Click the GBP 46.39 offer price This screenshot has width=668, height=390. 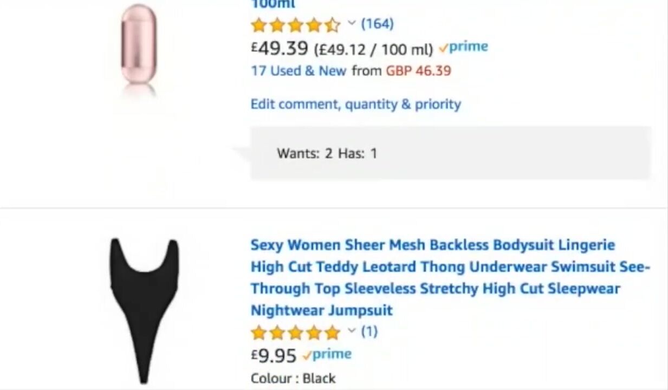(x=418, y=71)
